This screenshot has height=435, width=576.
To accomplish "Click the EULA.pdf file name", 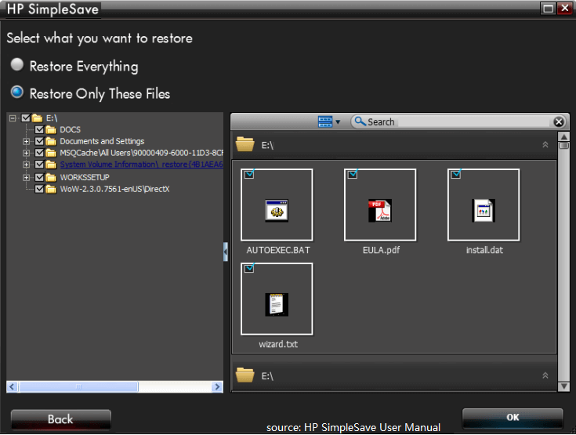I will [x=381, y=250].
